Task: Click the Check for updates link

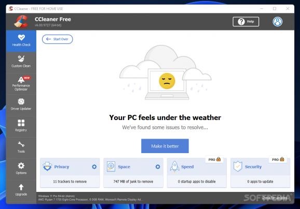Action: point(275,198)
